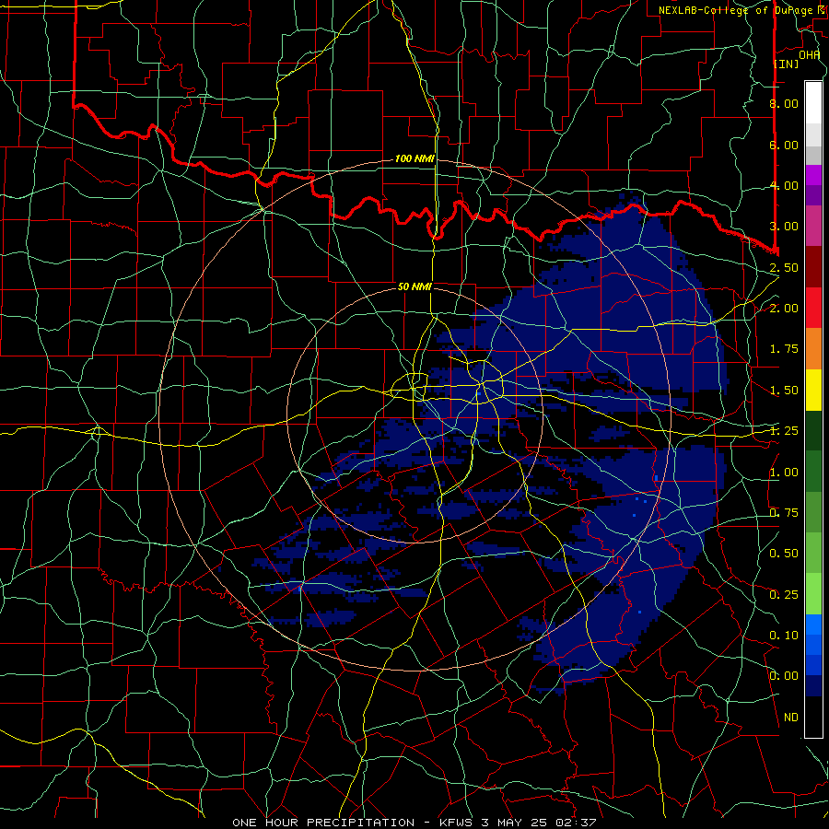
Task: Click the '50 NMI' range ring label
Action: click(x=414, y=286)
